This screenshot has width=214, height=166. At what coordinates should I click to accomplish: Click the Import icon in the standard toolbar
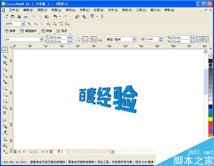(77, 17)
